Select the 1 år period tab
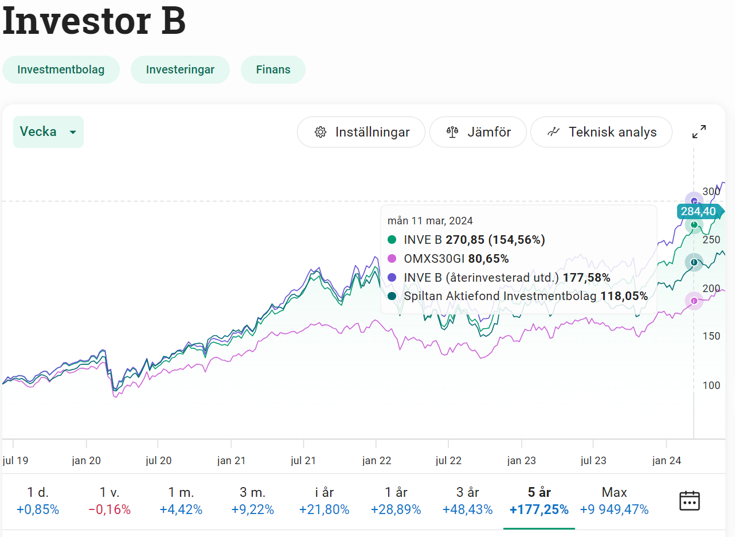This screenshot has width=735, height=537. pos(396,500)
